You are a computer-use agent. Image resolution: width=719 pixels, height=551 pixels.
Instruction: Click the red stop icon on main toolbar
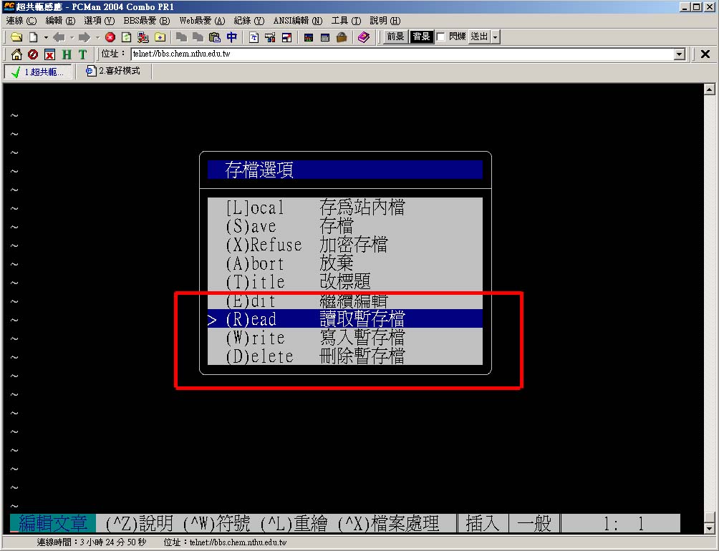click(x=110, y=37)
